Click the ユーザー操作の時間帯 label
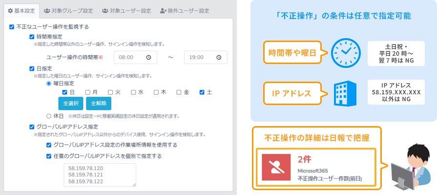 pyautogui.click(x=74, y=58)
